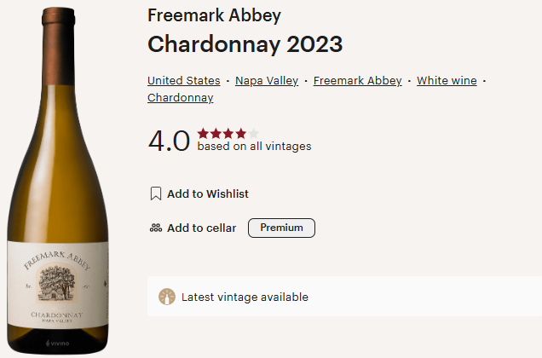This screenshot has height=358, width=542.
Task: Click the Vivino watermark on bottle
Action: tap(57, 344)
